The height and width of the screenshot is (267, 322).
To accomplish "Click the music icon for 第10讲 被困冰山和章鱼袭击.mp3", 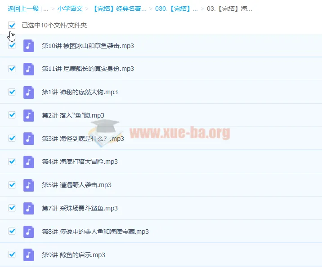I will tap(29, 46).
